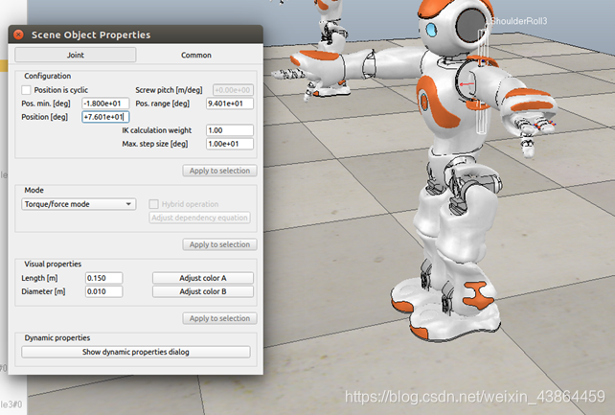The image size is (615, 415).
Task: Click the Max. step size [deg] field
Action: (x=230, y=144)
